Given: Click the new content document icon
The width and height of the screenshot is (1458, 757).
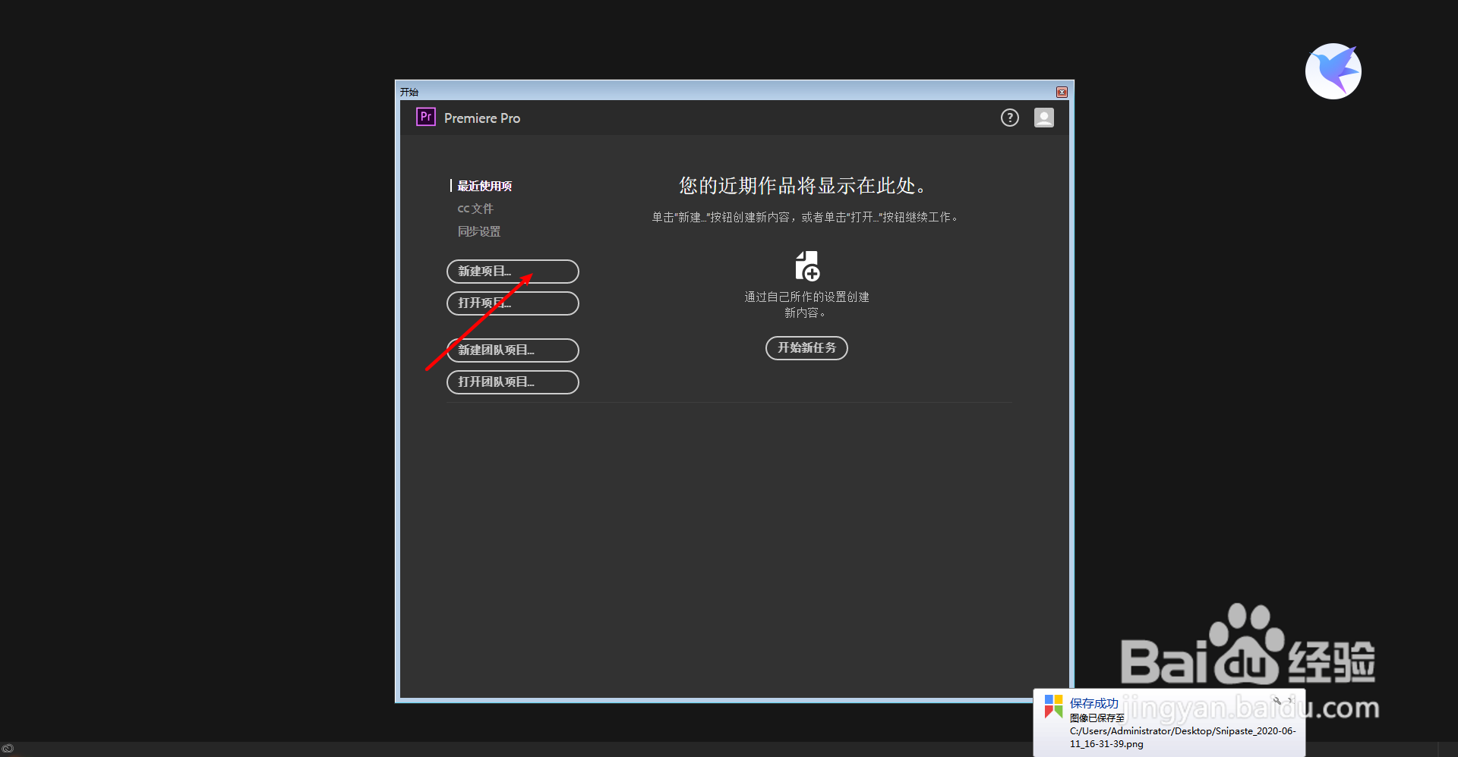Looking at the screenshot, I should (x=806, y=265).
